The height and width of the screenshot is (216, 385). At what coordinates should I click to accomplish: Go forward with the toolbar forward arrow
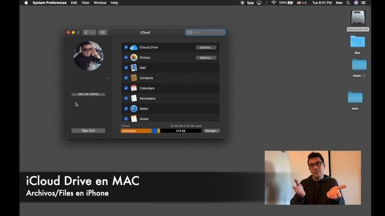pyautogui.click(x=93, y=32)
